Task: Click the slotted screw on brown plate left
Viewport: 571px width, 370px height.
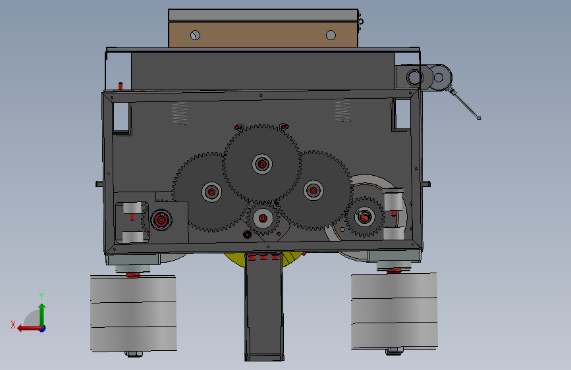Action: (x=195, y=36)
